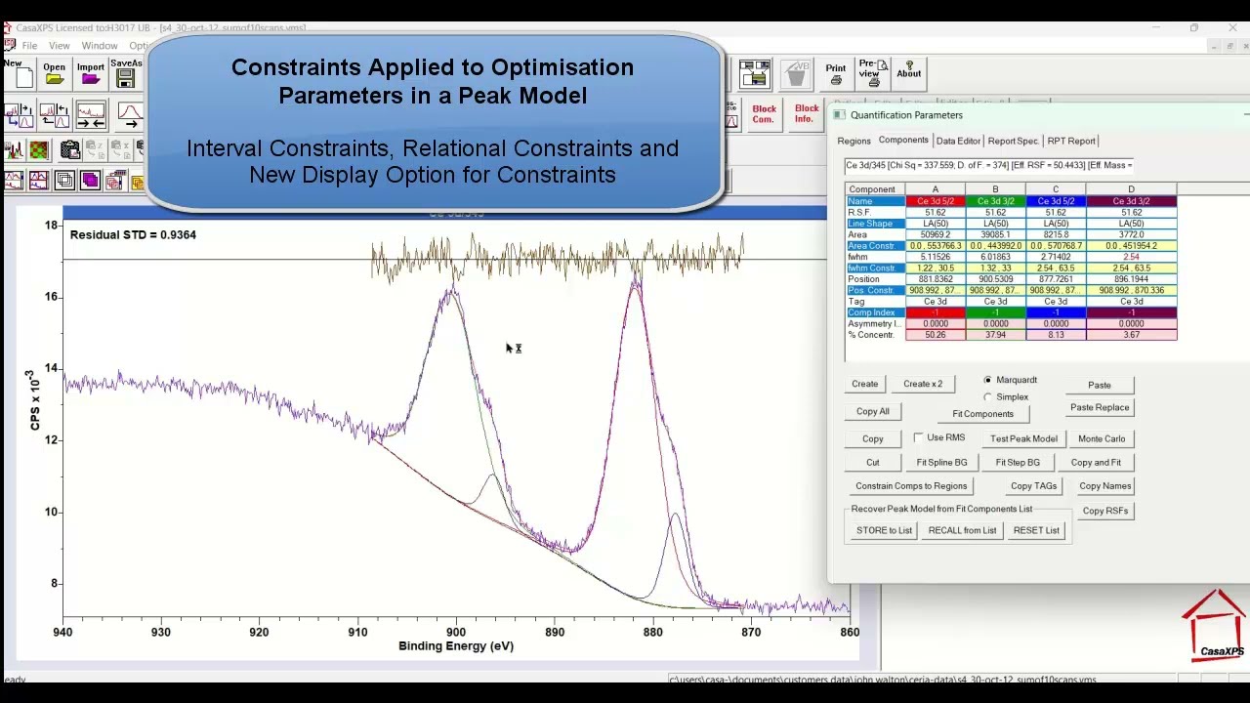Switch to the Data Editor tab
1250x703 pixels.
[x=958, y=141]
